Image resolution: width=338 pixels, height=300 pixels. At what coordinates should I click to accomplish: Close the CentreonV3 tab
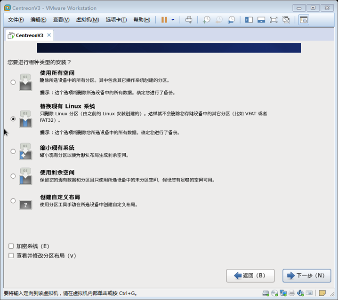pos(49,35)
